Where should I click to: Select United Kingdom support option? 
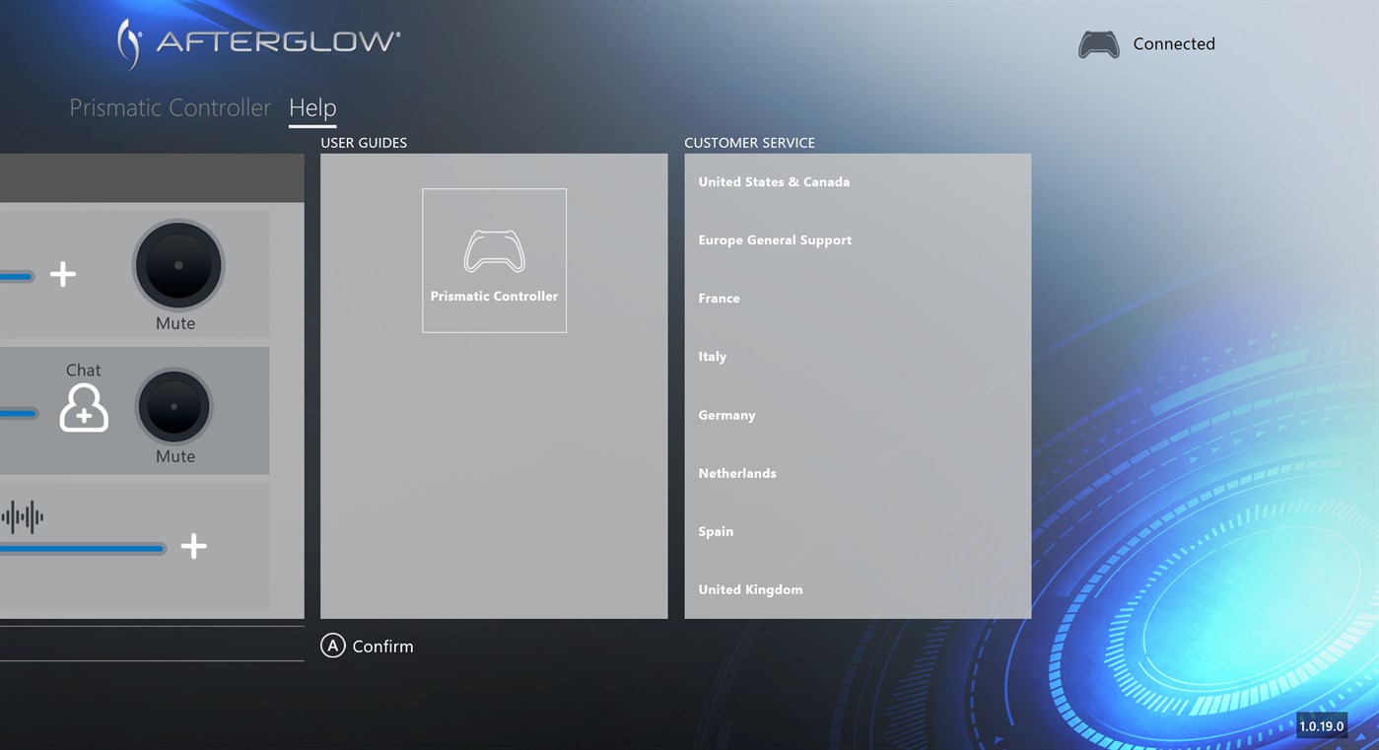[750, 589]
